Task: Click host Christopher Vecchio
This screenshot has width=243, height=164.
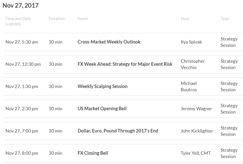Action: coord(193,64)
